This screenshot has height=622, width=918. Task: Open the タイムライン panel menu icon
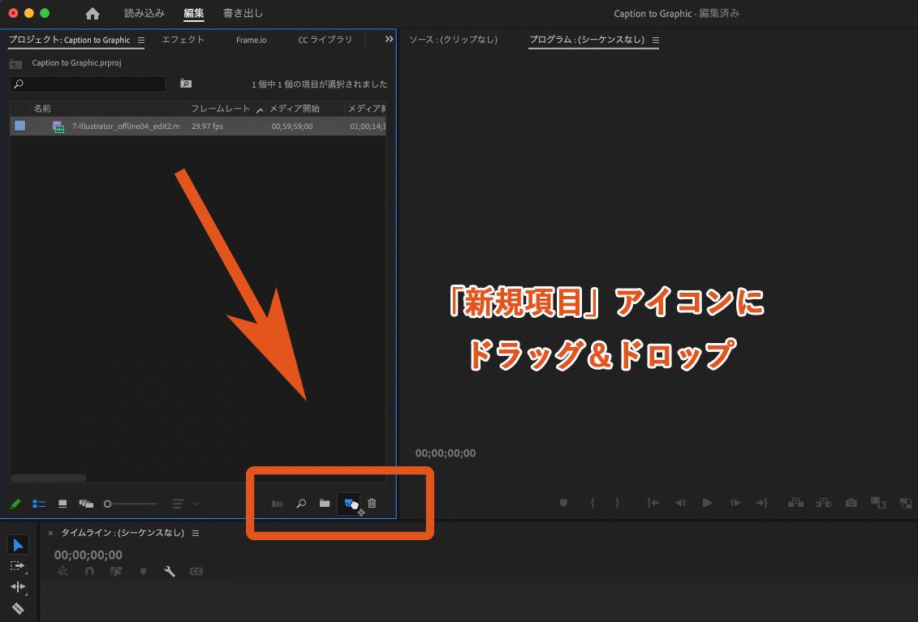196,533
